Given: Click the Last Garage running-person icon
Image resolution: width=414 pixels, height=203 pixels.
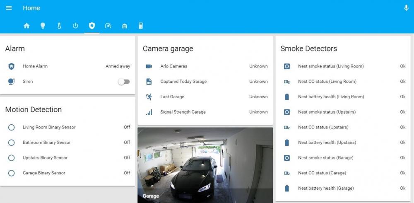Looking at the screenshot, I should click(149, 97).
